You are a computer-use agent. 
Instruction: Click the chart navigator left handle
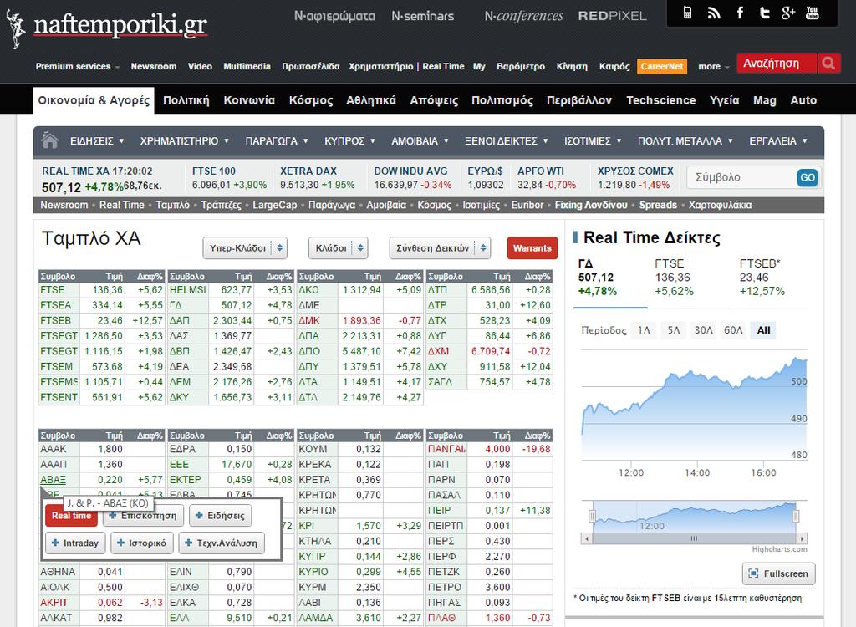(x=592, y=516)
